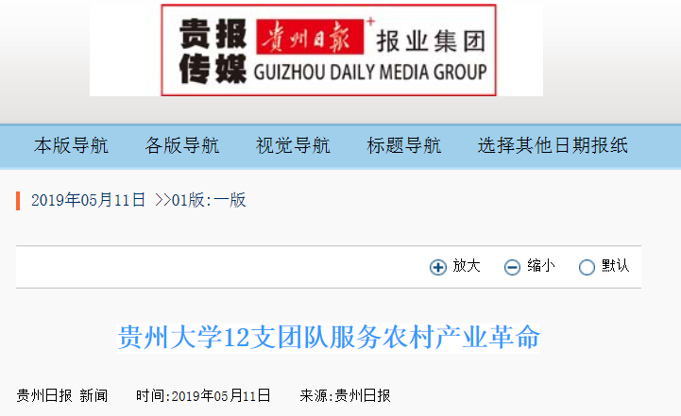Click the red 贵州日报 logo in banner

tap(310, 37)
